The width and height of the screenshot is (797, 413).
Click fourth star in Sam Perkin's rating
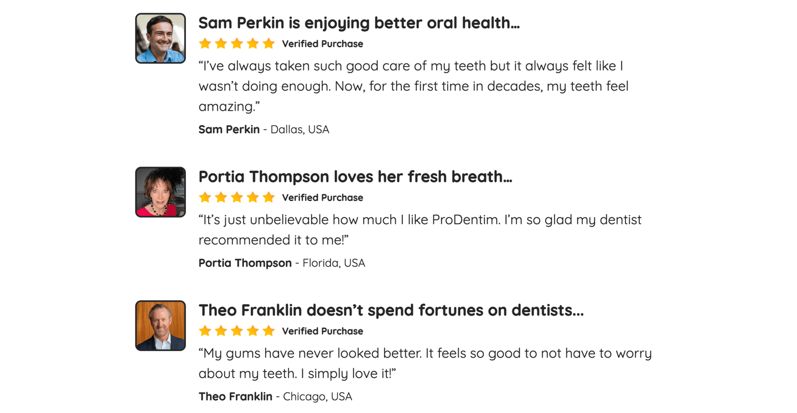coord(253,43)
